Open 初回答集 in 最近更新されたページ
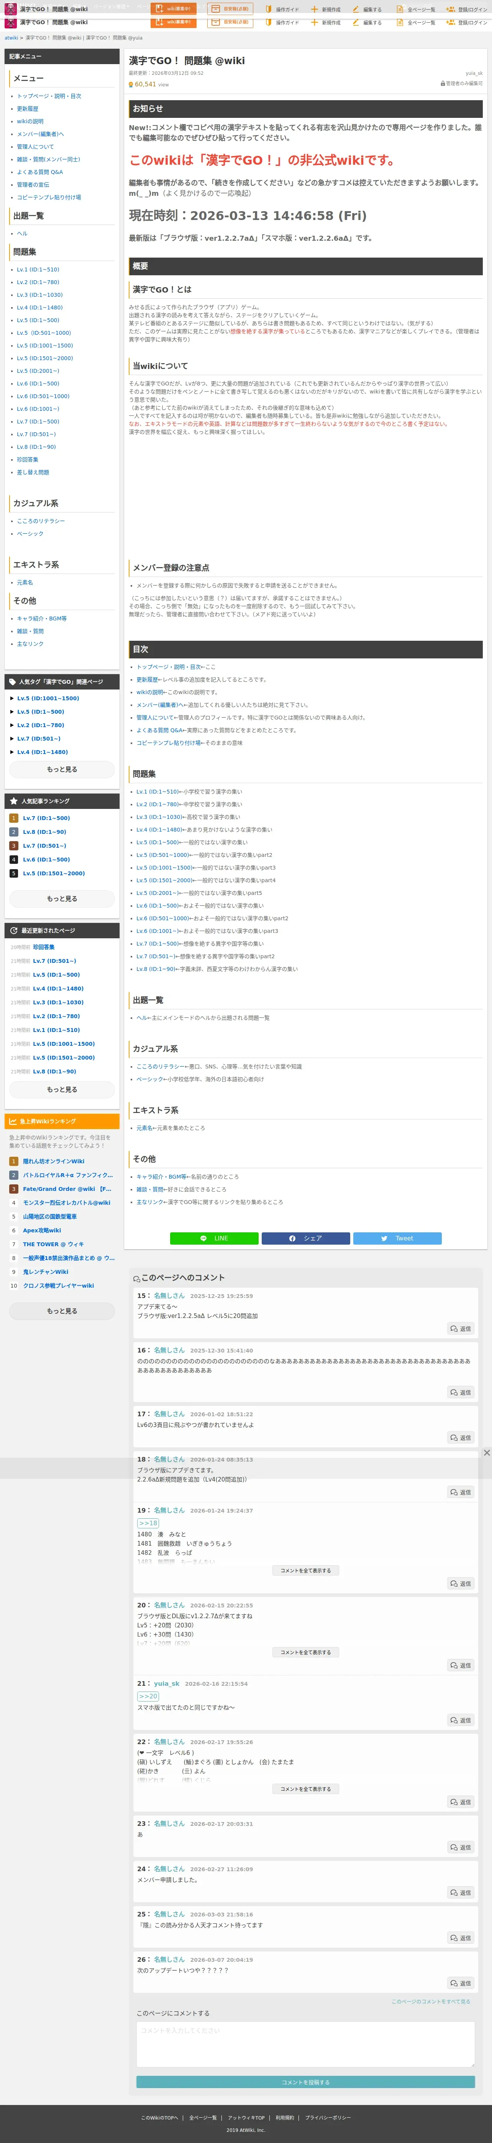 [44, 947]
